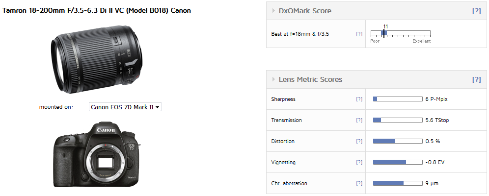
Task: Open the Vignetting help question mark
Action: [x=359, y=162]
